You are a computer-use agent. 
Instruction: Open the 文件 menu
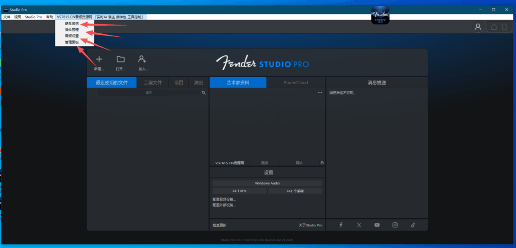coord(7,17)
